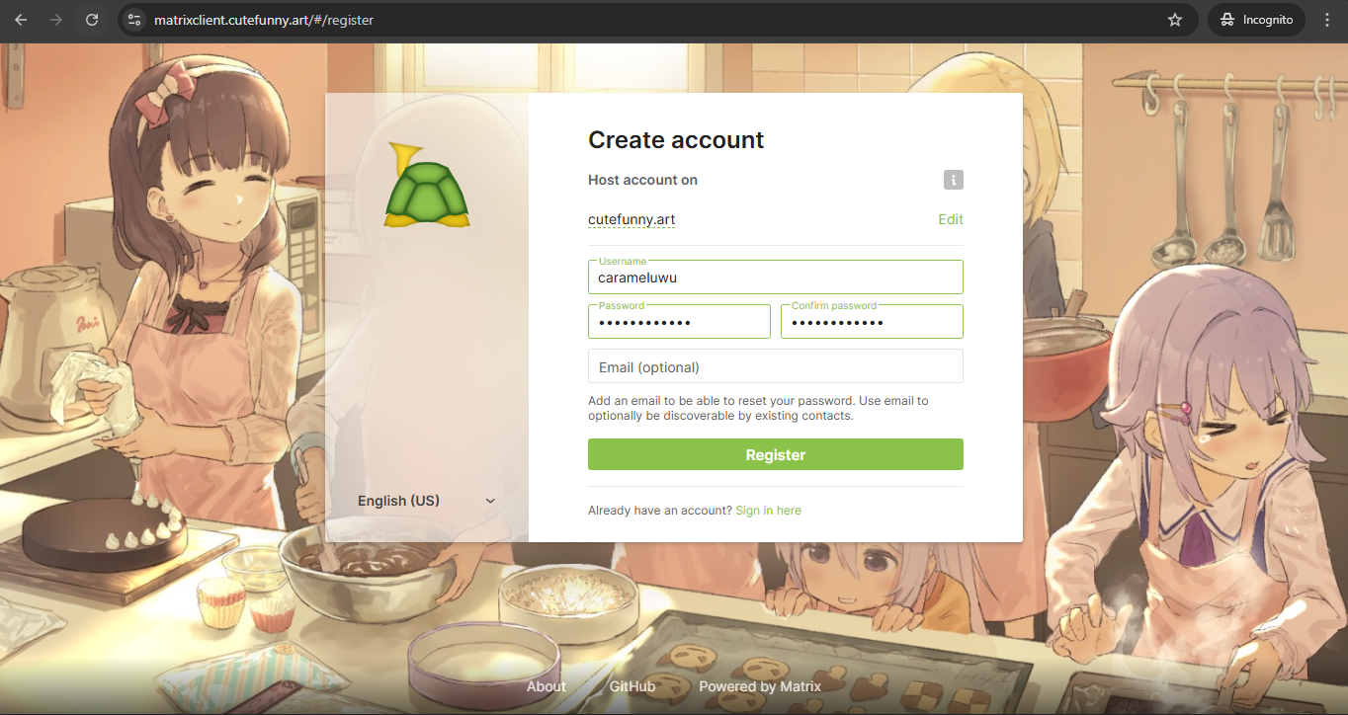Click the Email (optional) field
Image resolution: width=1348 pixels, height=715 pixels.
click(776, 366)
